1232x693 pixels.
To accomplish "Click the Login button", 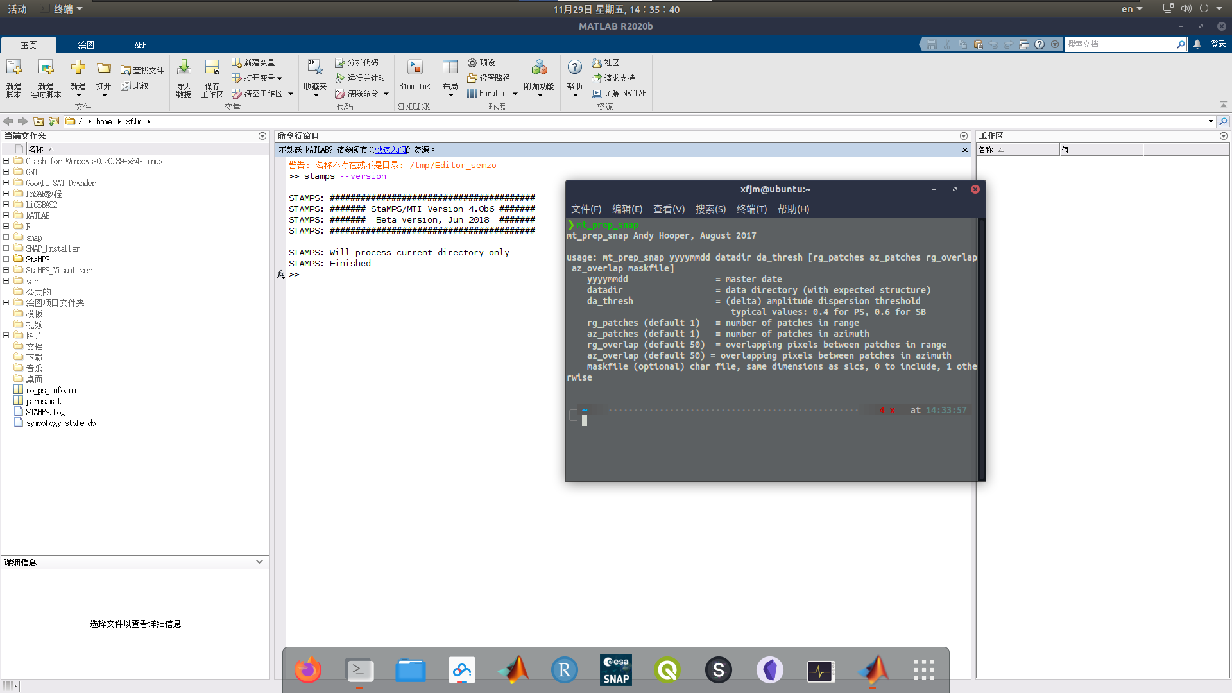I will point(1218,44).
